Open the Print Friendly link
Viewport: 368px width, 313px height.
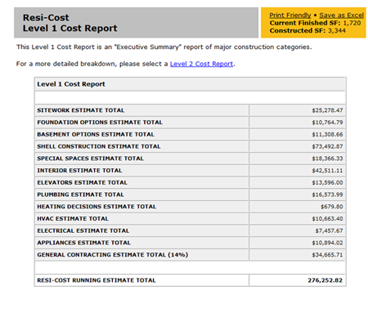(x=290, y=16)
